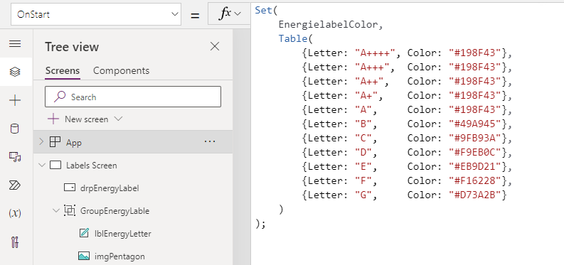This screenshot has height=265, width=564.
Task: Click the Tree view search field
Action: [x=133, y=97]
